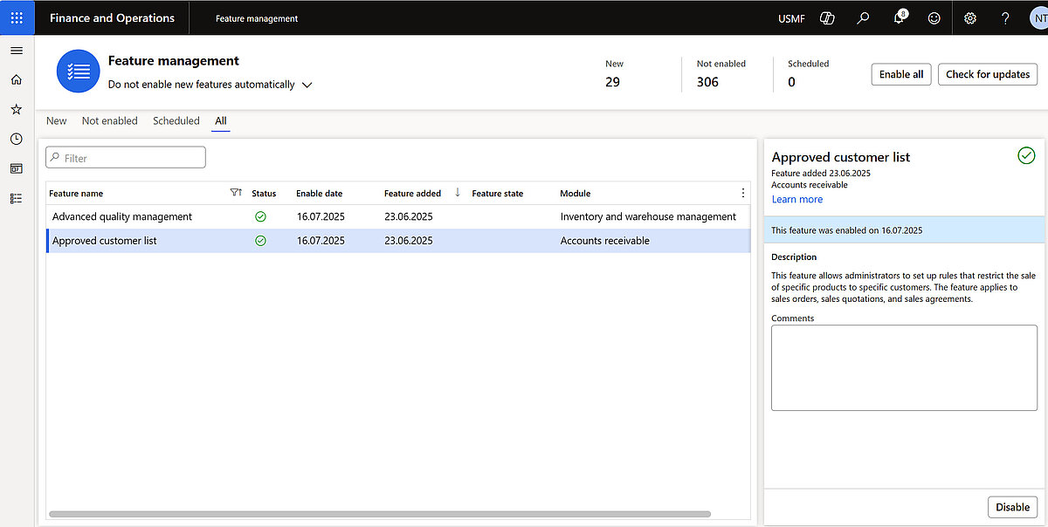The width and height of the screenshot is (1048, 527).
Task: Switch to the Not enabled tab
Action: [x=109, y=120]
